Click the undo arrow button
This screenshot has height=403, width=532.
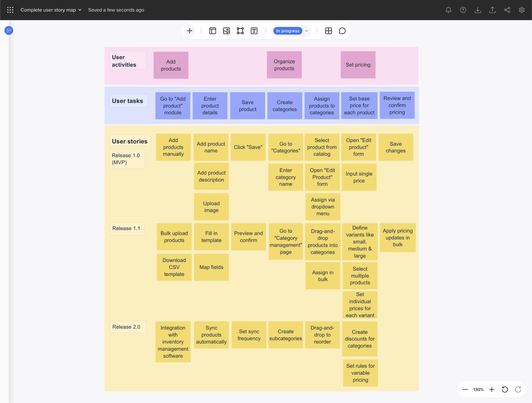click(505, 390)
